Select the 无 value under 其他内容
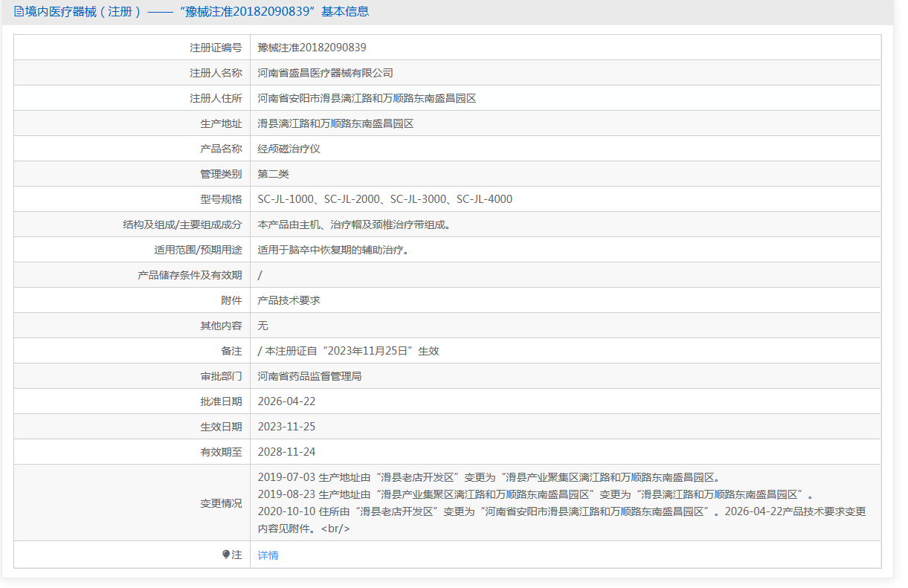 (x=263, y=326)
